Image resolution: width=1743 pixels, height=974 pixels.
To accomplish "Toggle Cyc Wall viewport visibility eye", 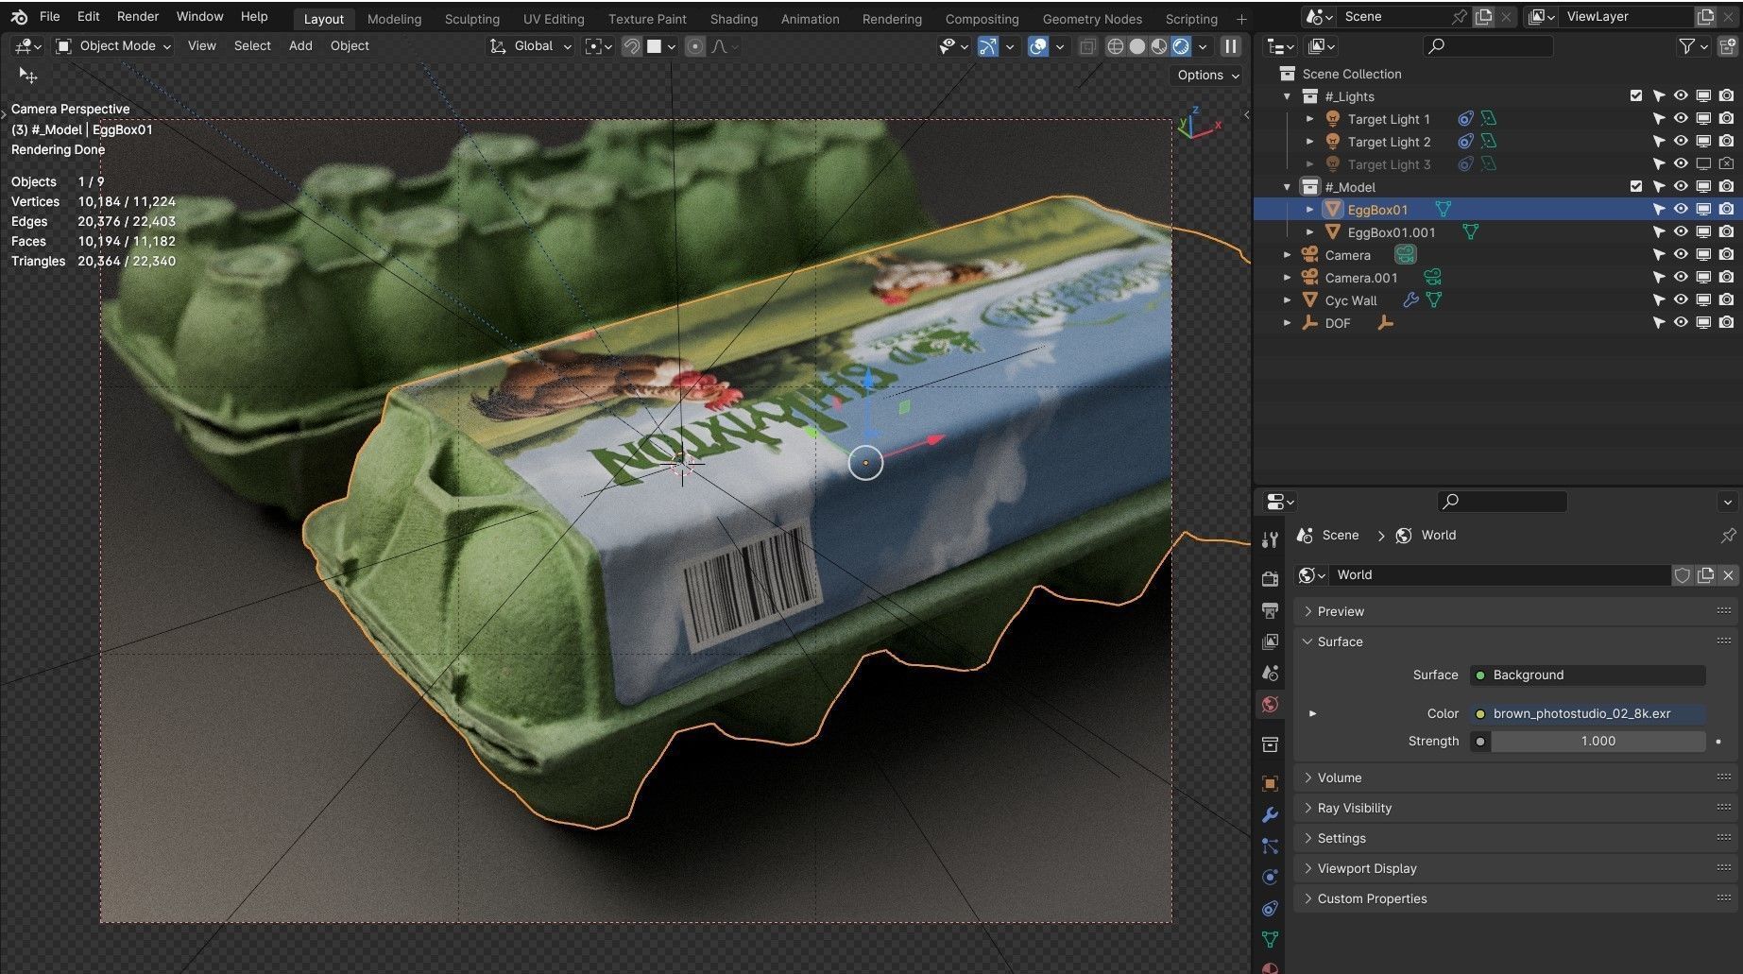I will click(1681, 300).
